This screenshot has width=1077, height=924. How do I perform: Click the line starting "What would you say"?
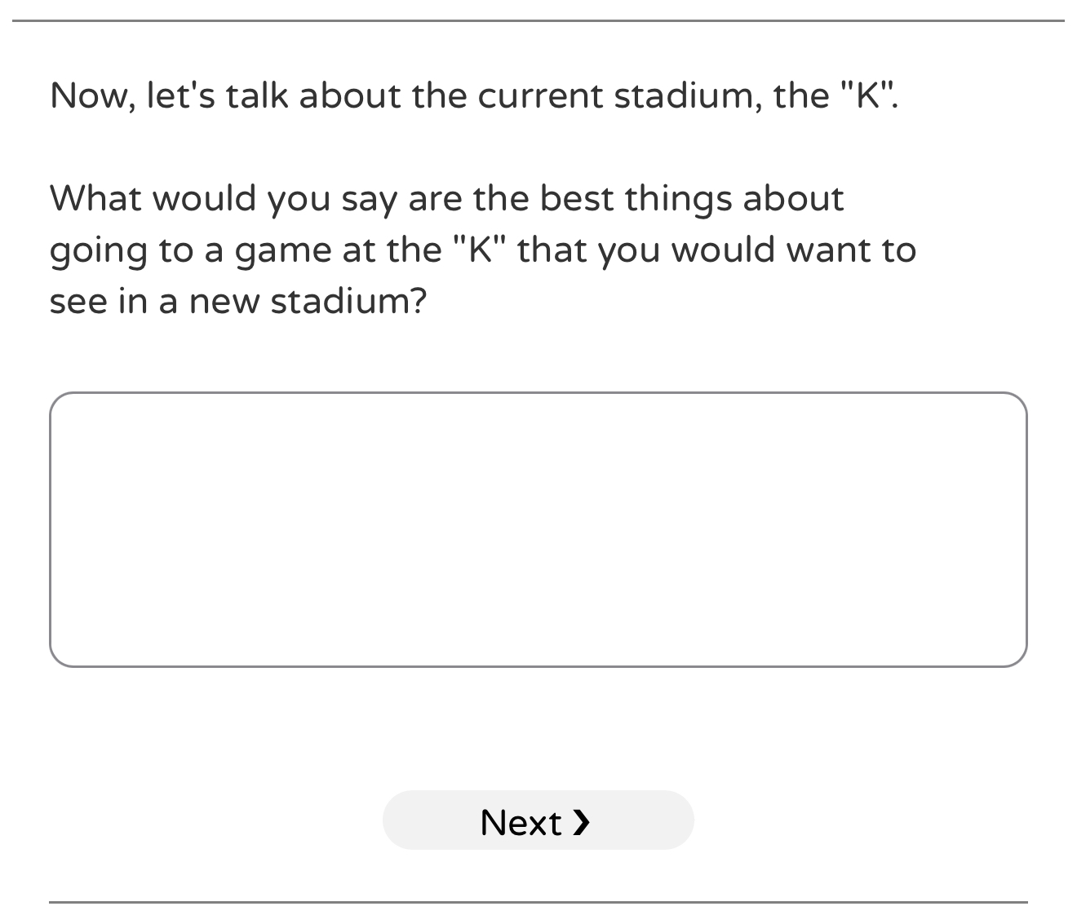pos(446,199)
